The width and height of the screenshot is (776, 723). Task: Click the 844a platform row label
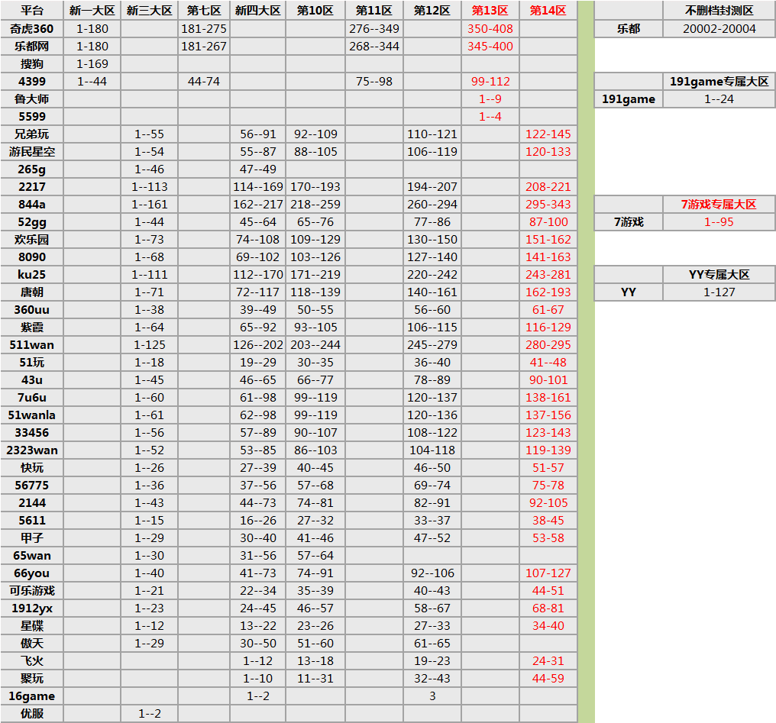(x=31, y=205)
